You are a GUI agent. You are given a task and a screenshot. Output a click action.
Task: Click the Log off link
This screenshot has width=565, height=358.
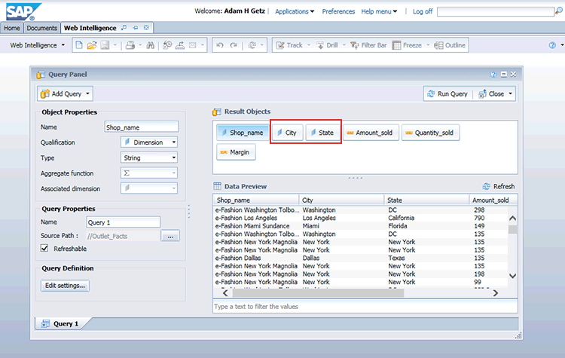pos(423,11)
